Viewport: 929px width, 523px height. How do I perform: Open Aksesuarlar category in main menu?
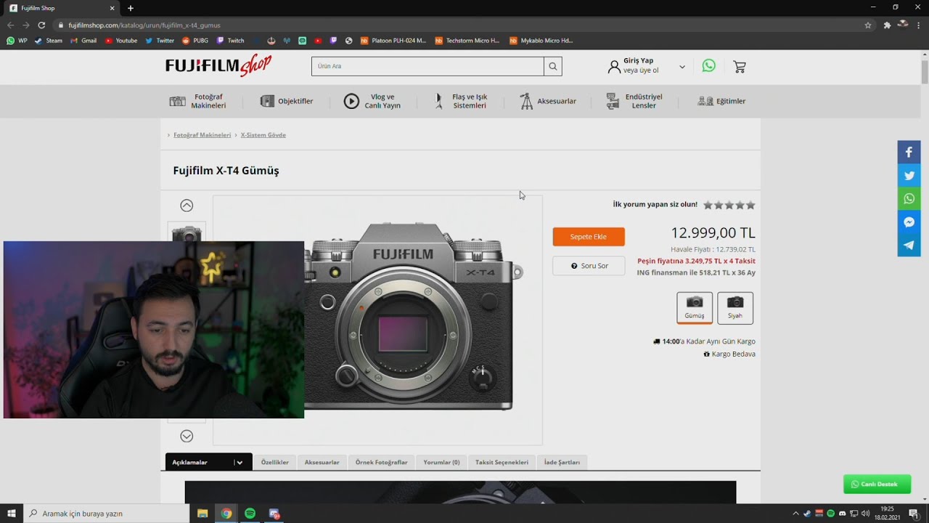tap(548, 101)
